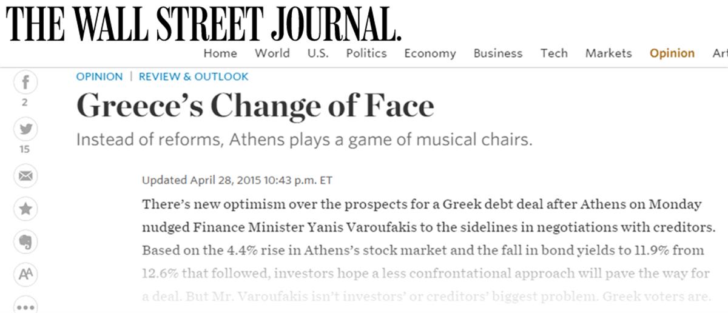The height and width of the screenshot is (313, 728).
Task: Share article on Facebook
Action: click(25, 82)
